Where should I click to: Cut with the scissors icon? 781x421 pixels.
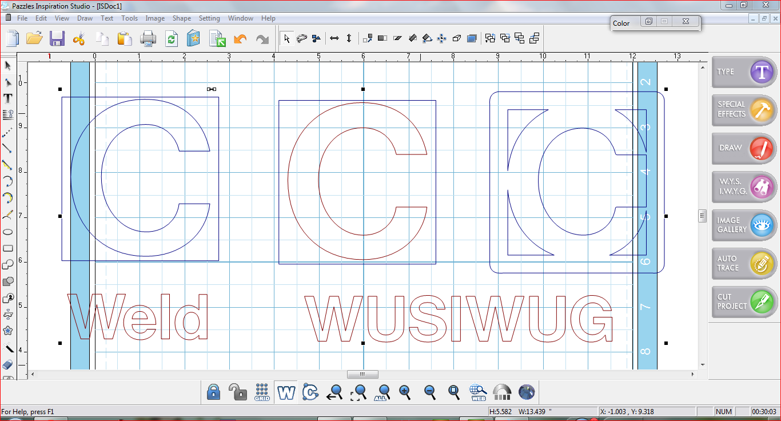pyautogui.click(x=79, y=38)
